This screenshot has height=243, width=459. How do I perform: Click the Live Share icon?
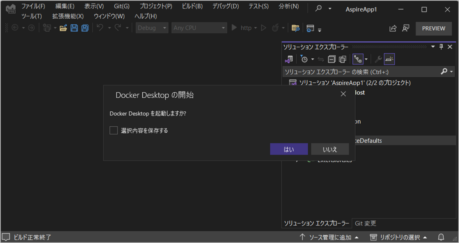393,28
